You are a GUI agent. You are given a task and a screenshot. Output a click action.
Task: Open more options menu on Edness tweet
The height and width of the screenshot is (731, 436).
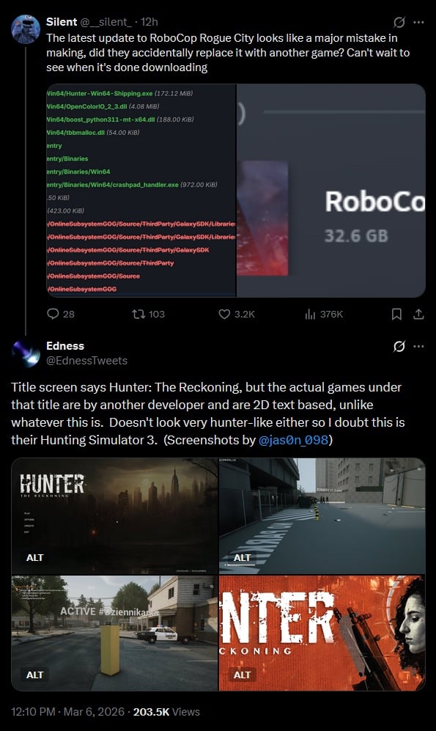pos(418,346)
